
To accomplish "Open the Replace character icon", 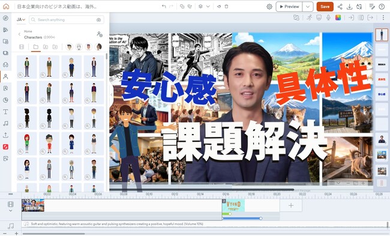I will pyautogui.click(x=296, y=17).
